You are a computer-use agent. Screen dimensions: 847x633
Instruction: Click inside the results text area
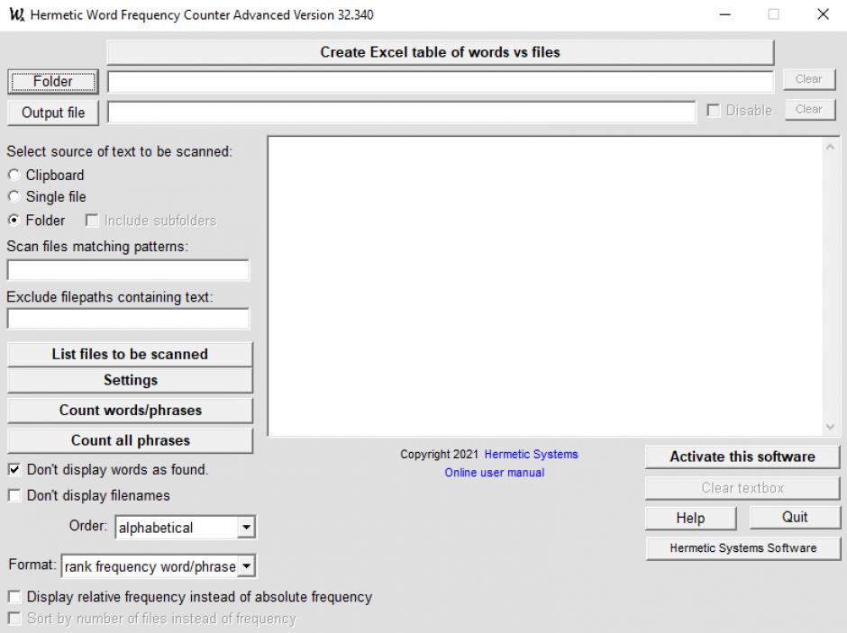click(545, 286)
